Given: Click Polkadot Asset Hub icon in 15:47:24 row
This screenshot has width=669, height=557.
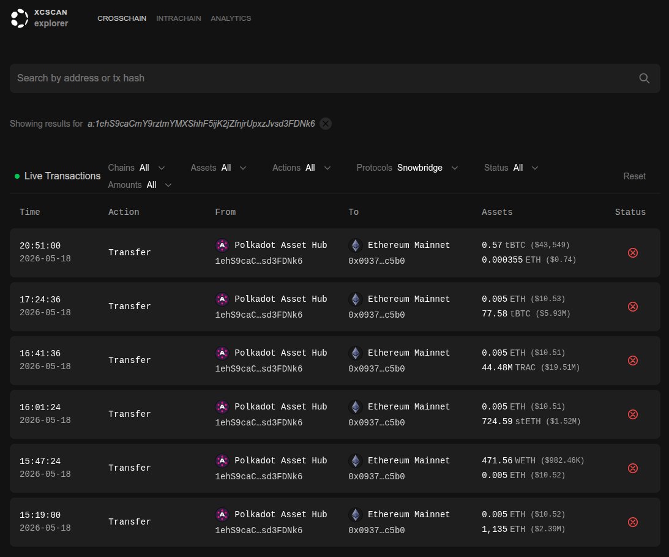Looking at the screenshot, I should tap(222, 460).
